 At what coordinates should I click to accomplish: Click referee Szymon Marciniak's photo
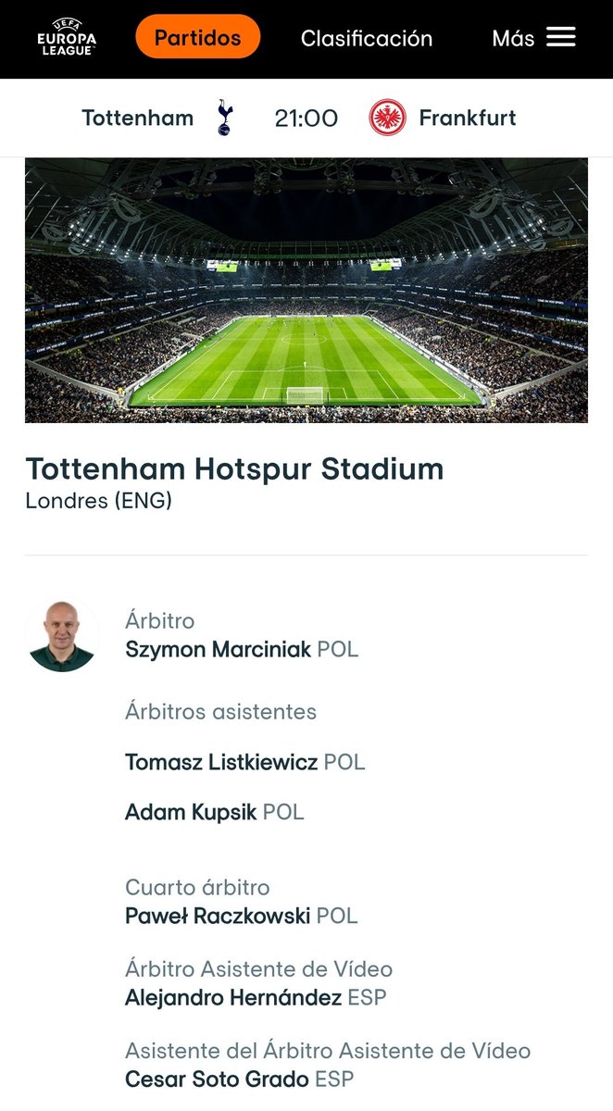pyautogui.click(x=62, y=635)
